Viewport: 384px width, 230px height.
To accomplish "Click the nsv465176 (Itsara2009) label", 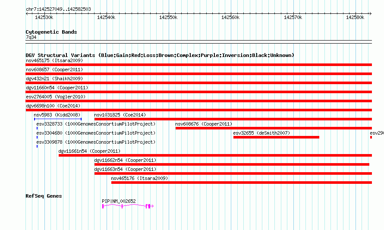I will (x=140, y=178).
